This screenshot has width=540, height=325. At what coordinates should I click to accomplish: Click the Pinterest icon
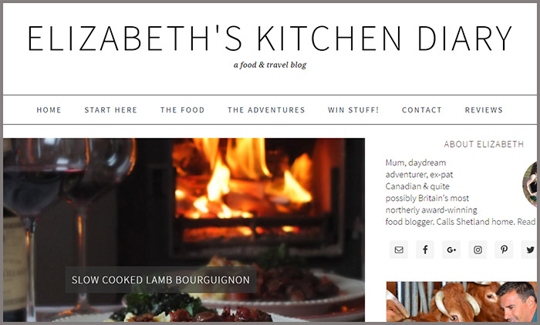[505, 250]
